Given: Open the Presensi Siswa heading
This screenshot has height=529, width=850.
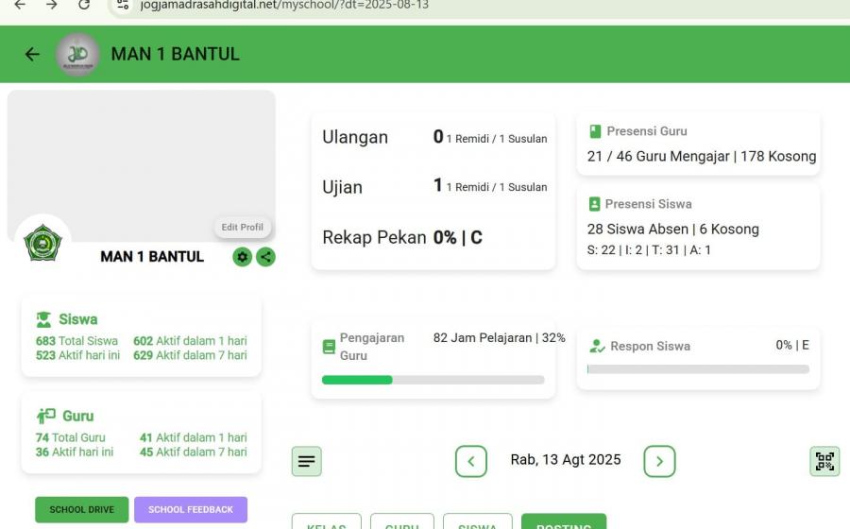Looking at the screenshot, I should pyautogui.click(x=648, y=204).
